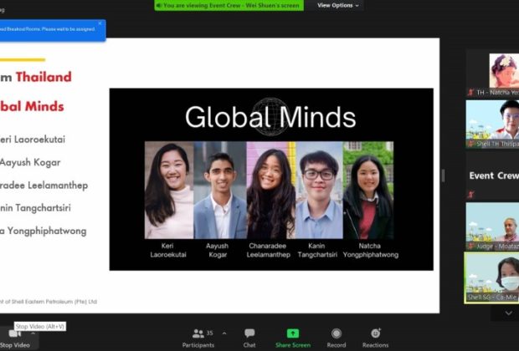Expand participants options caret
The width and height of the screenshot is (519, 351).
[224, 333]
